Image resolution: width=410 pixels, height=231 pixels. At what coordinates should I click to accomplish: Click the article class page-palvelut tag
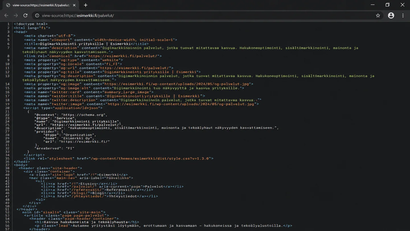pos(66,216)
